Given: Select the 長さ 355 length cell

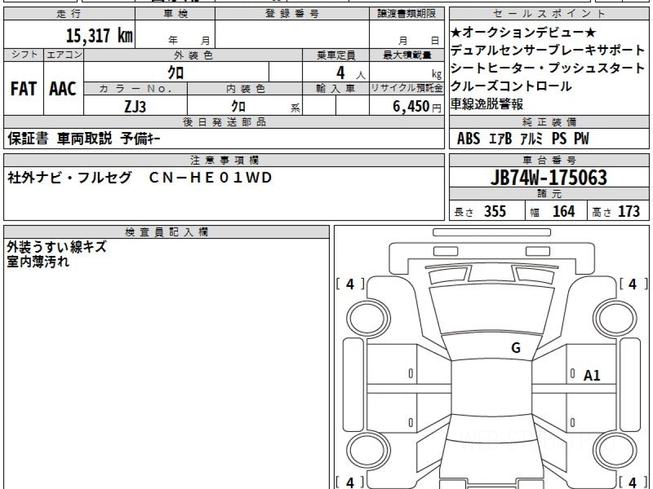Looking at the screenshot, I should 487,211.
